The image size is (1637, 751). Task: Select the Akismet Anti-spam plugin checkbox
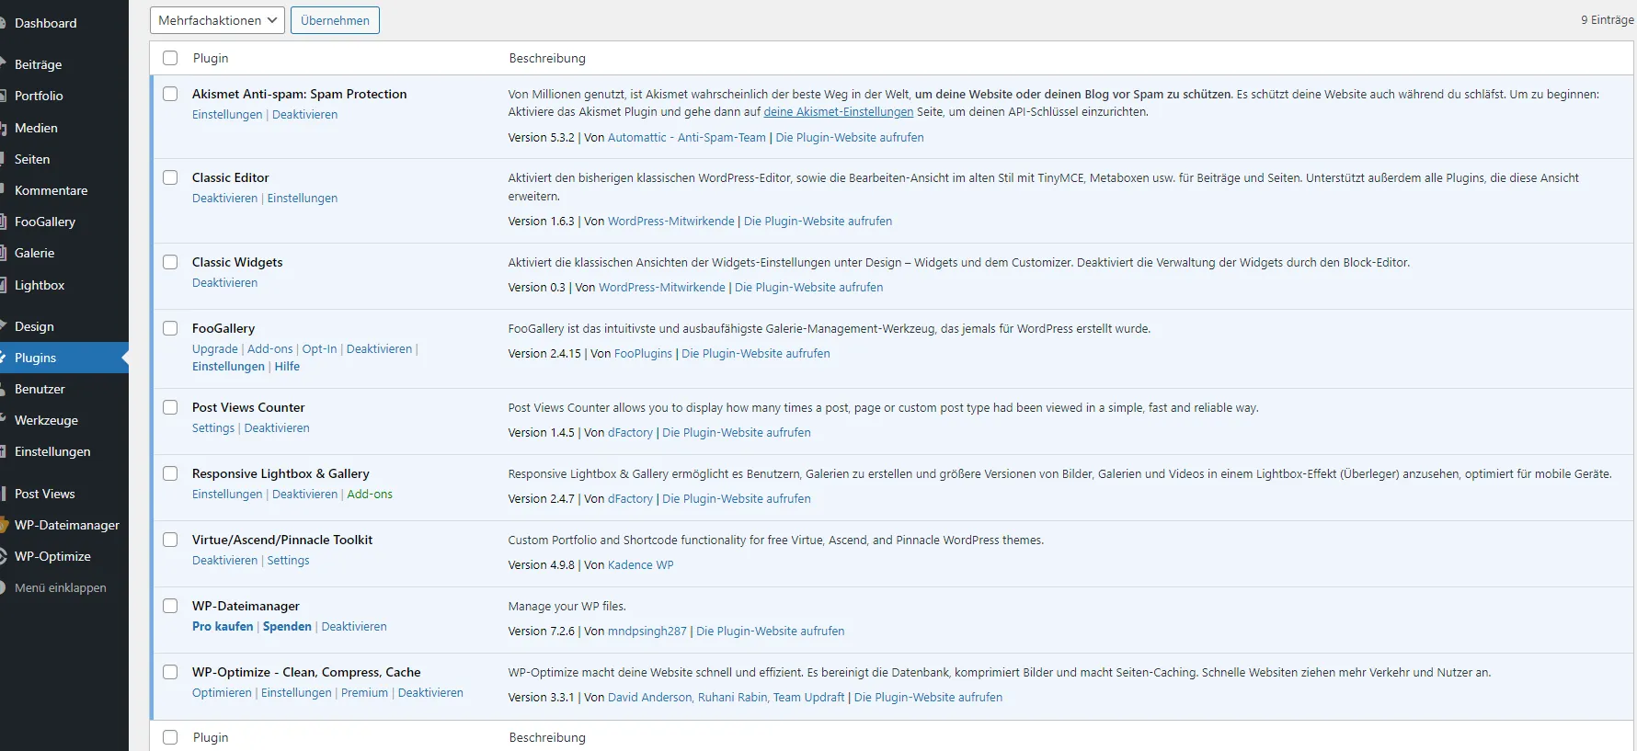[170, 94]
